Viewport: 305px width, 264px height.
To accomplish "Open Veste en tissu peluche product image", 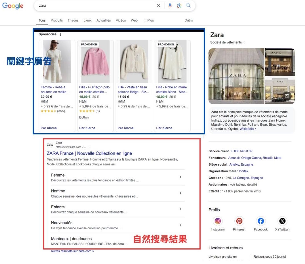I will [x=134, y=62].
